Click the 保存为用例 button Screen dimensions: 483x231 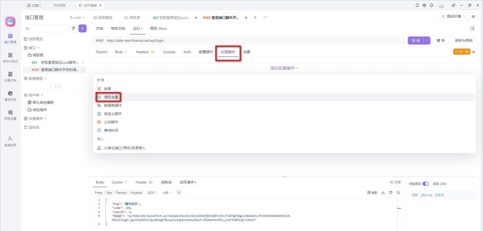pyautogui.click(x=463, y=40)
